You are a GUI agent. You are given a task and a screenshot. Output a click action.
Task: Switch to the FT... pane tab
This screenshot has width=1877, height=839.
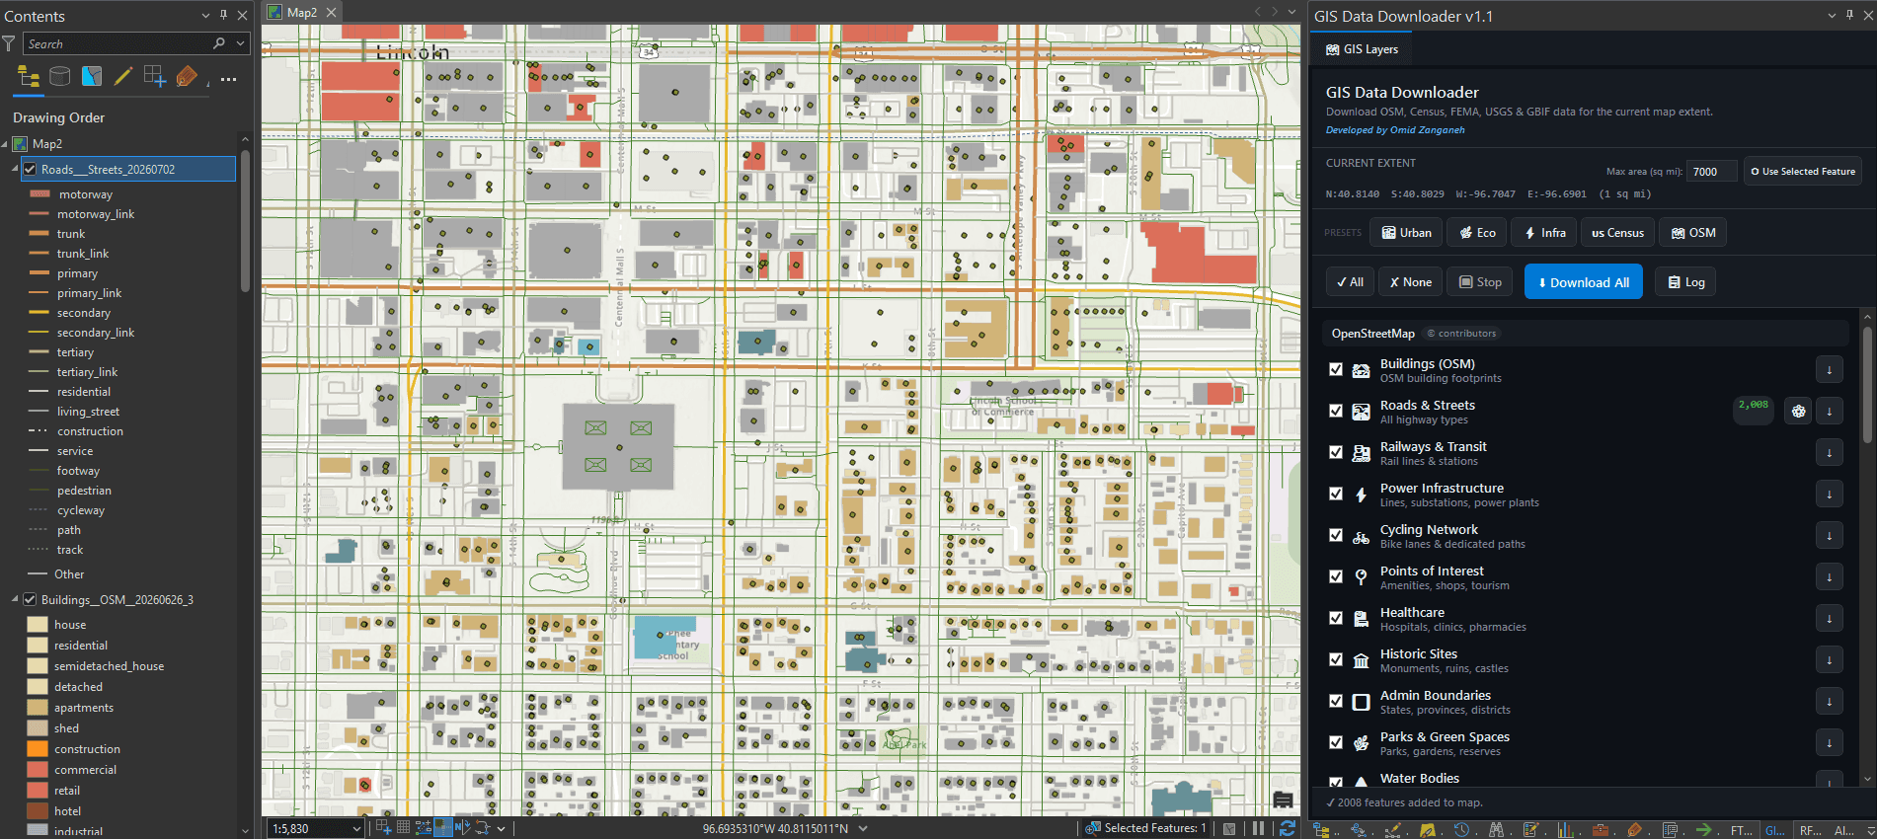1741,830
